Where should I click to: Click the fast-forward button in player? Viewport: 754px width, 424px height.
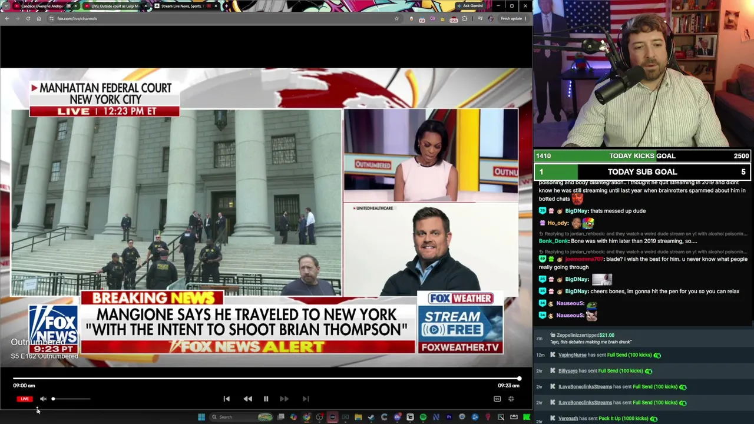284,399
